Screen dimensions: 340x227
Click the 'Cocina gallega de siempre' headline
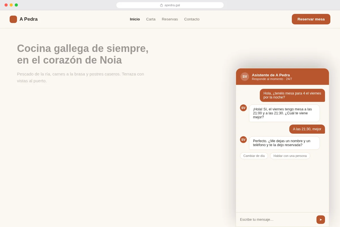83,54
